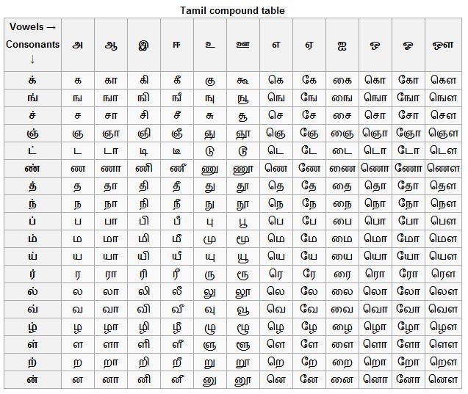Choose the compound letter cell யோ
This screenshot has height=394, width=468.
[408, 256]
